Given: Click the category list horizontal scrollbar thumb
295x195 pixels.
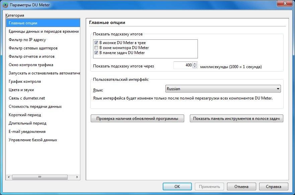Looking at the screenshot, I should pos(40,177).
